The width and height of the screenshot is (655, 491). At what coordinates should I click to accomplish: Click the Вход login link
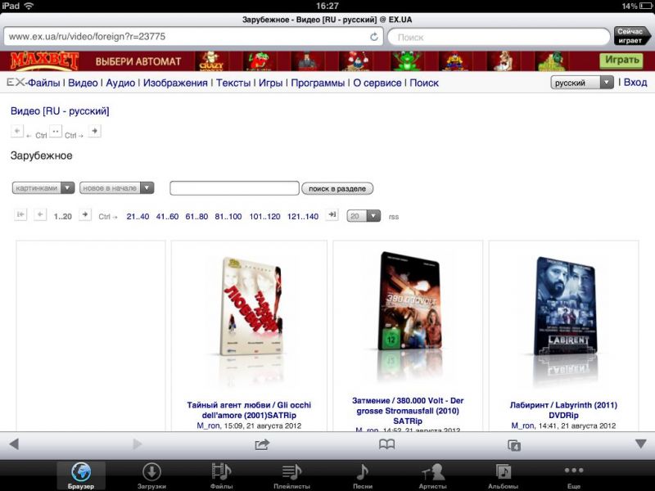click(635, 83)
